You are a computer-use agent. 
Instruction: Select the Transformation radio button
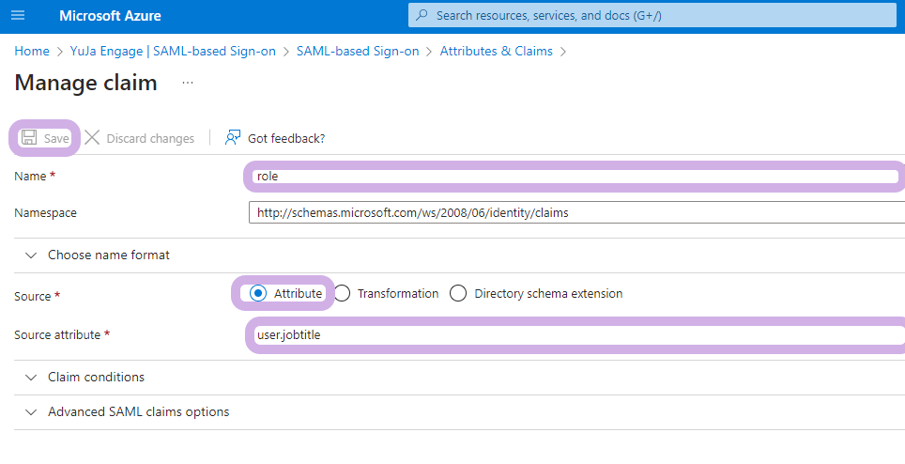tap(343, 294)
